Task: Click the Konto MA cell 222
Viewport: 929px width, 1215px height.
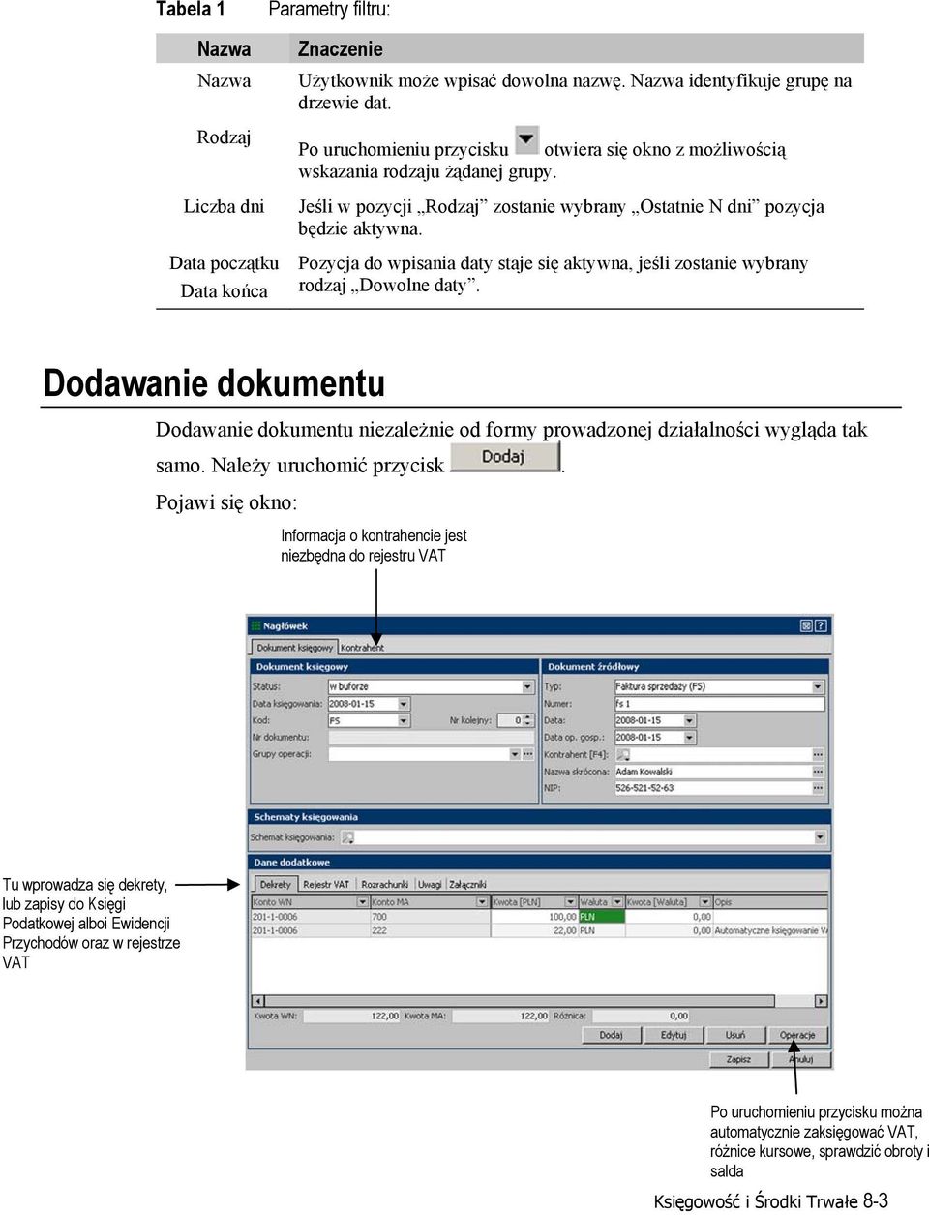Action: (x=430, y=930)
